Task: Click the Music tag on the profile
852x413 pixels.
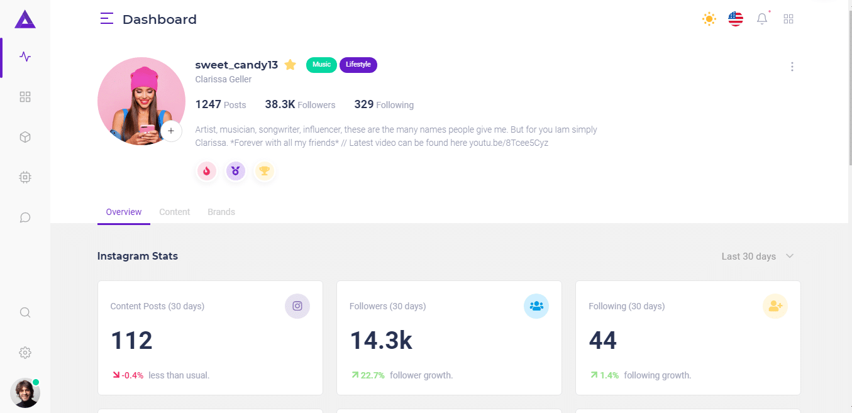Action: (x=321, y=64)
